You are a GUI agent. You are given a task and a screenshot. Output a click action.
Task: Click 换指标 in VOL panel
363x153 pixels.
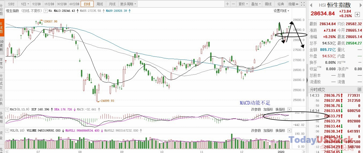point(280,130)
